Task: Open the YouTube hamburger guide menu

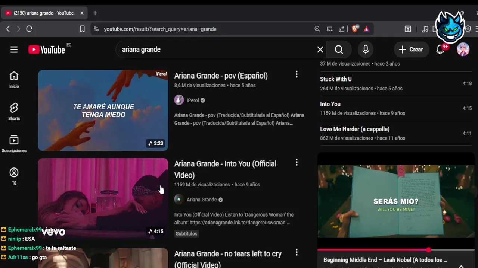Action: pos(14,50)
